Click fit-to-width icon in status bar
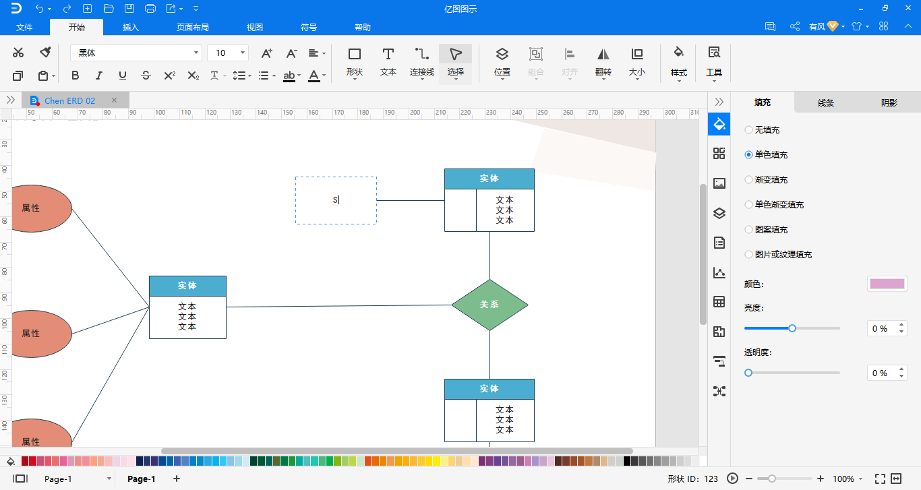 click(x=896, y=479)
